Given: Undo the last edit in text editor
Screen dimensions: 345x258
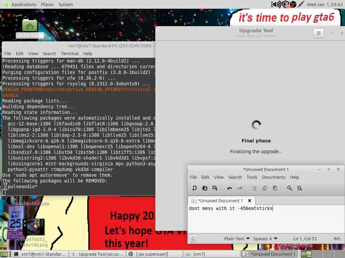Looking at the screenshot, I should tap(230, 188).
